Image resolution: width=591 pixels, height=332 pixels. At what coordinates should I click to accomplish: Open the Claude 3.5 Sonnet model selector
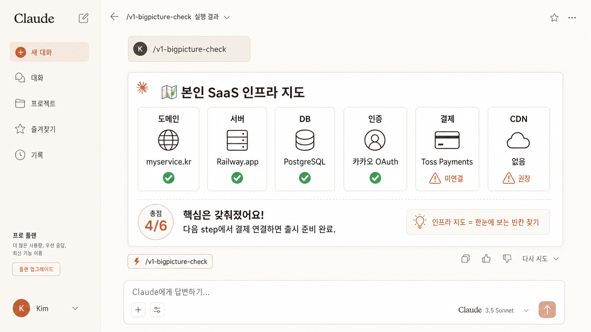(x=493, y=310)
